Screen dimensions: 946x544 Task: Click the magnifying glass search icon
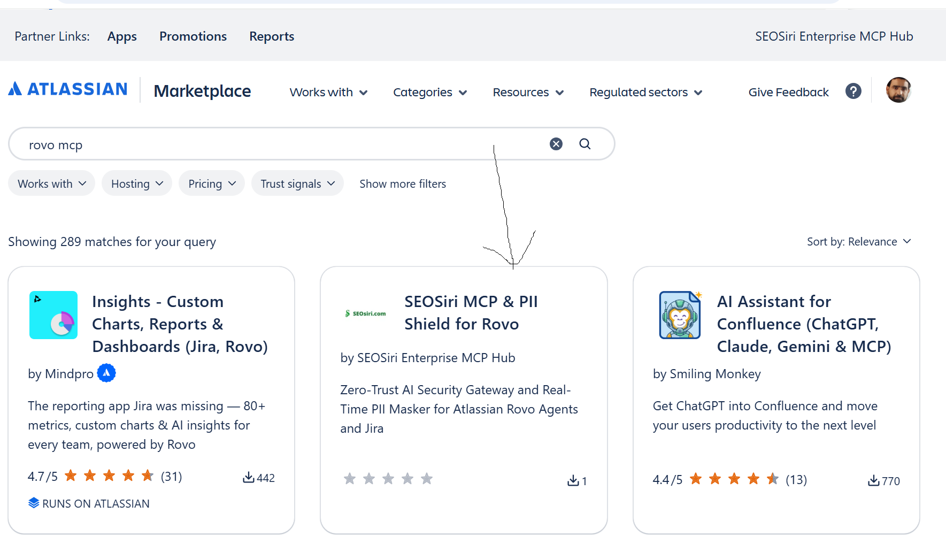click(585, 144)
